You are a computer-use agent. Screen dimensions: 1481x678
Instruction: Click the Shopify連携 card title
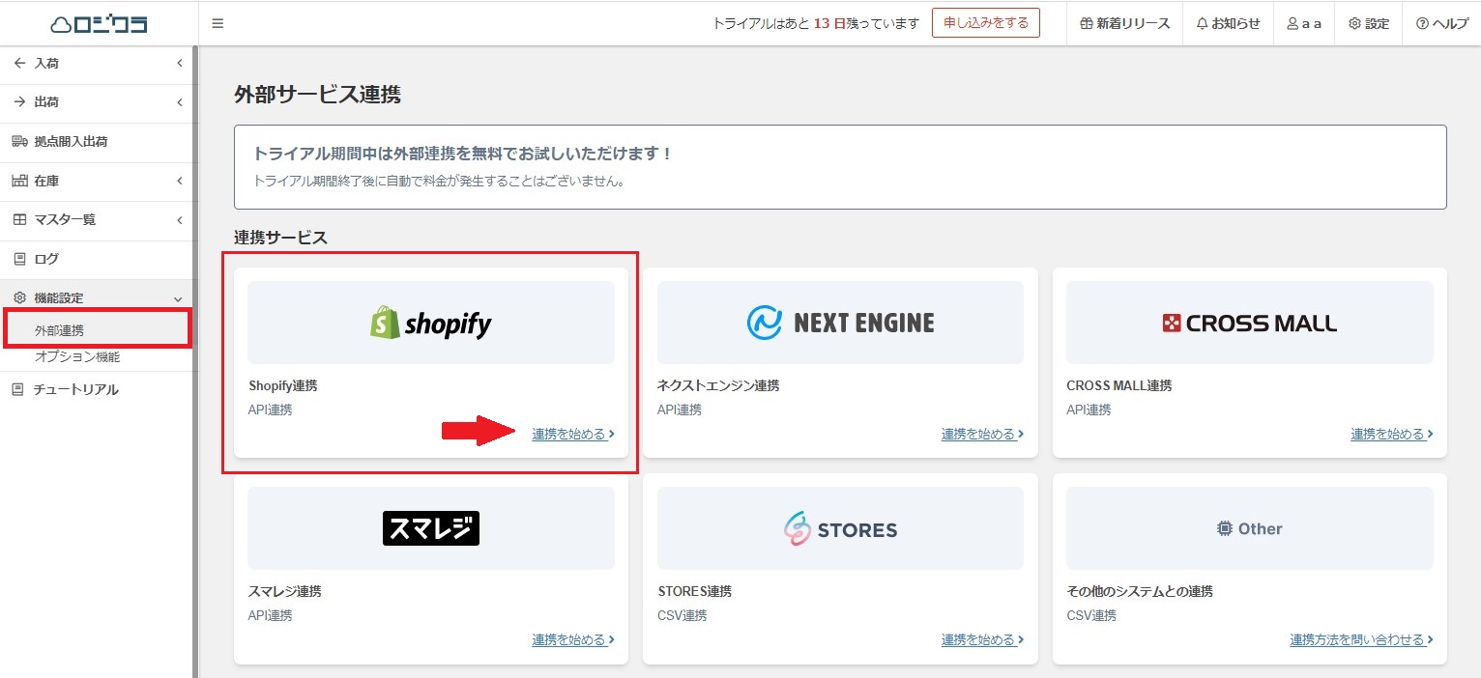coord(283,385)
